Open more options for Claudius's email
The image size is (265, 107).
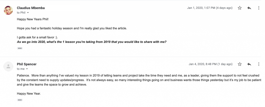tap(259, 8)
